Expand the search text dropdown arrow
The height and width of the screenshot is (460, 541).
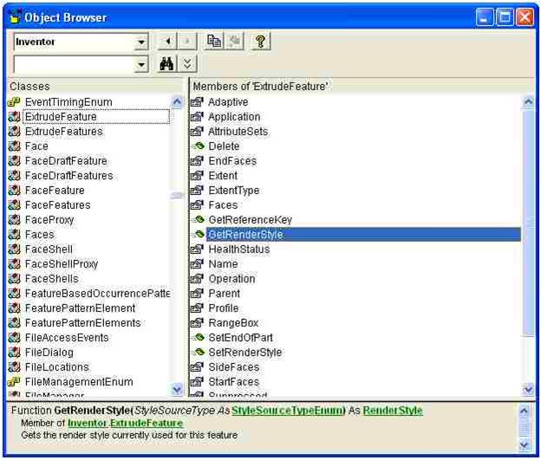tap(141, 66)
